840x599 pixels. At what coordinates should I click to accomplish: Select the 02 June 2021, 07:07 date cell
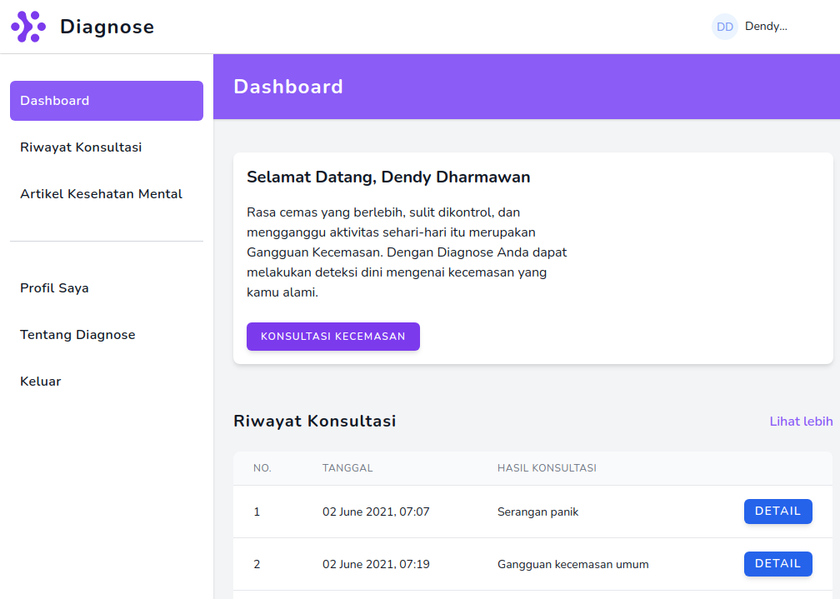pyautogui.click(x=376, y=512)
